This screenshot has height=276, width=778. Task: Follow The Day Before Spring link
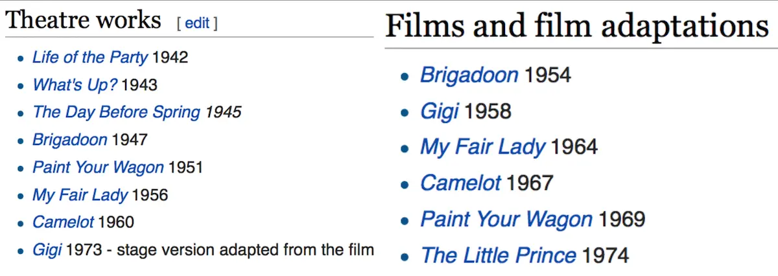(116, 112)
